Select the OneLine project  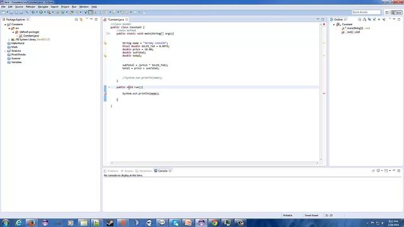tap(16, 50)
